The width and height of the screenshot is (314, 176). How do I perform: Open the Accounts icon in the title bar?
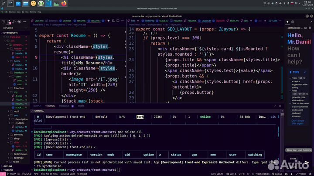307,16
